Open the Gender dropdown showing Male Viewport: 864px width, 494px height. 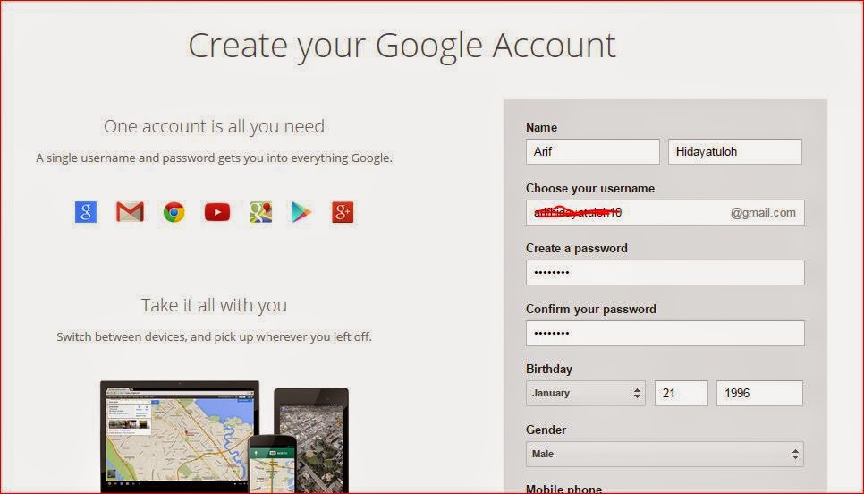[665, 455]
